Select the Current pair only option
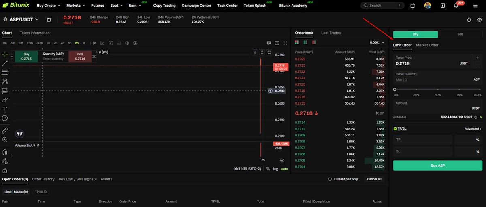This screenshot has width=486, height=207. coord(330,179)
